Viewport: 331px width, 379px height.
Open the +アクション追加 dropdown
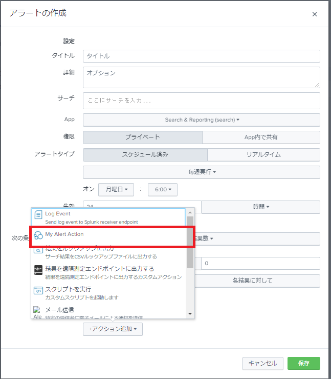point(113,329)
